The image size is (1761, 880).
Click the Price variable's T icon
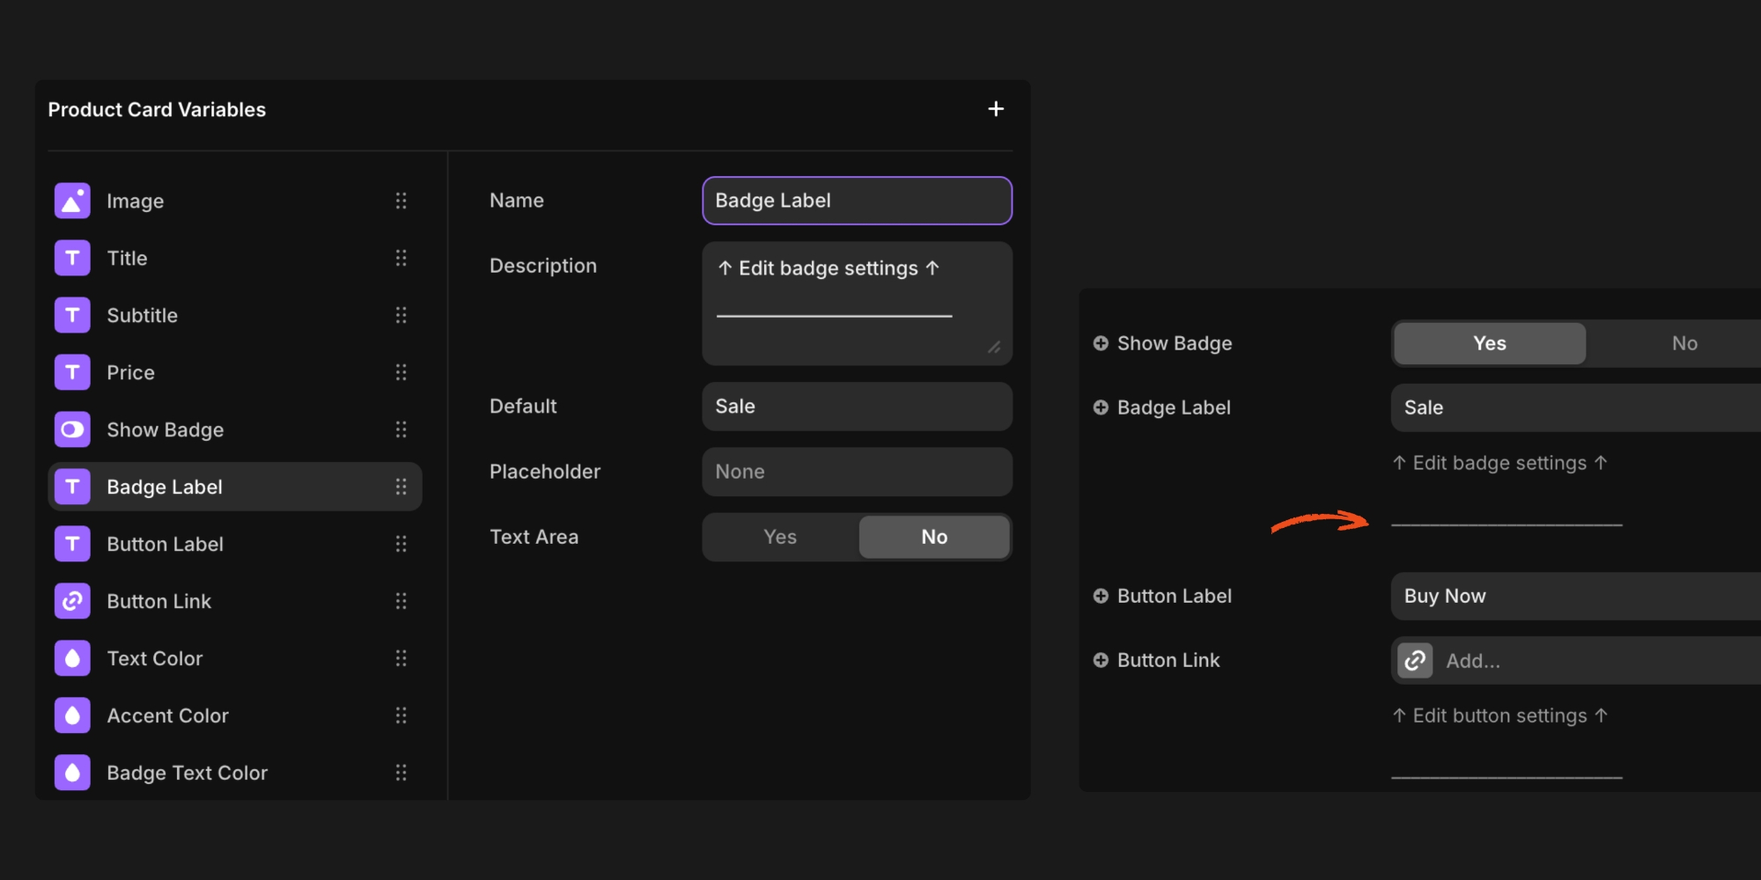[72, 371]
